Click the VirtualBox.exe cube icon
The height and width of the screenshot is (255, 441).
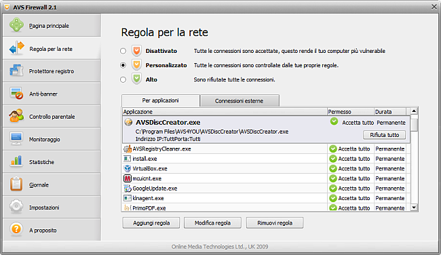[128, 168]
